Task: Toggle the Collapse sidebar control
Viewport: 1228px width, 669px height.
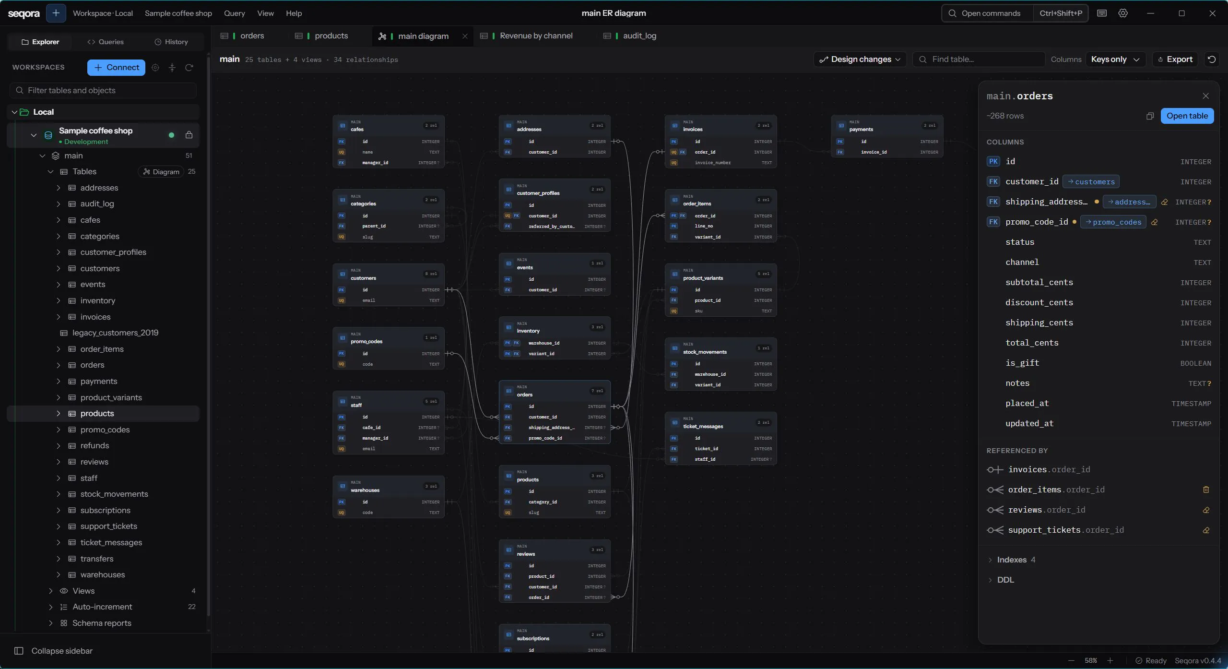Action: click(x=53, y=651)
